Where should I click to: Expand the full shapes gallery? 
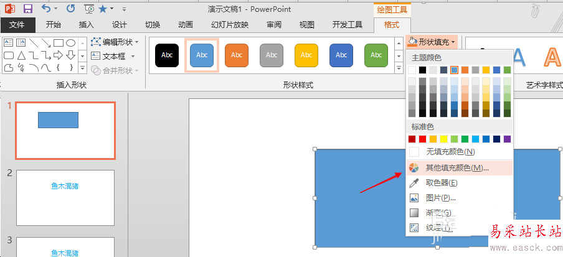(83, 67)
